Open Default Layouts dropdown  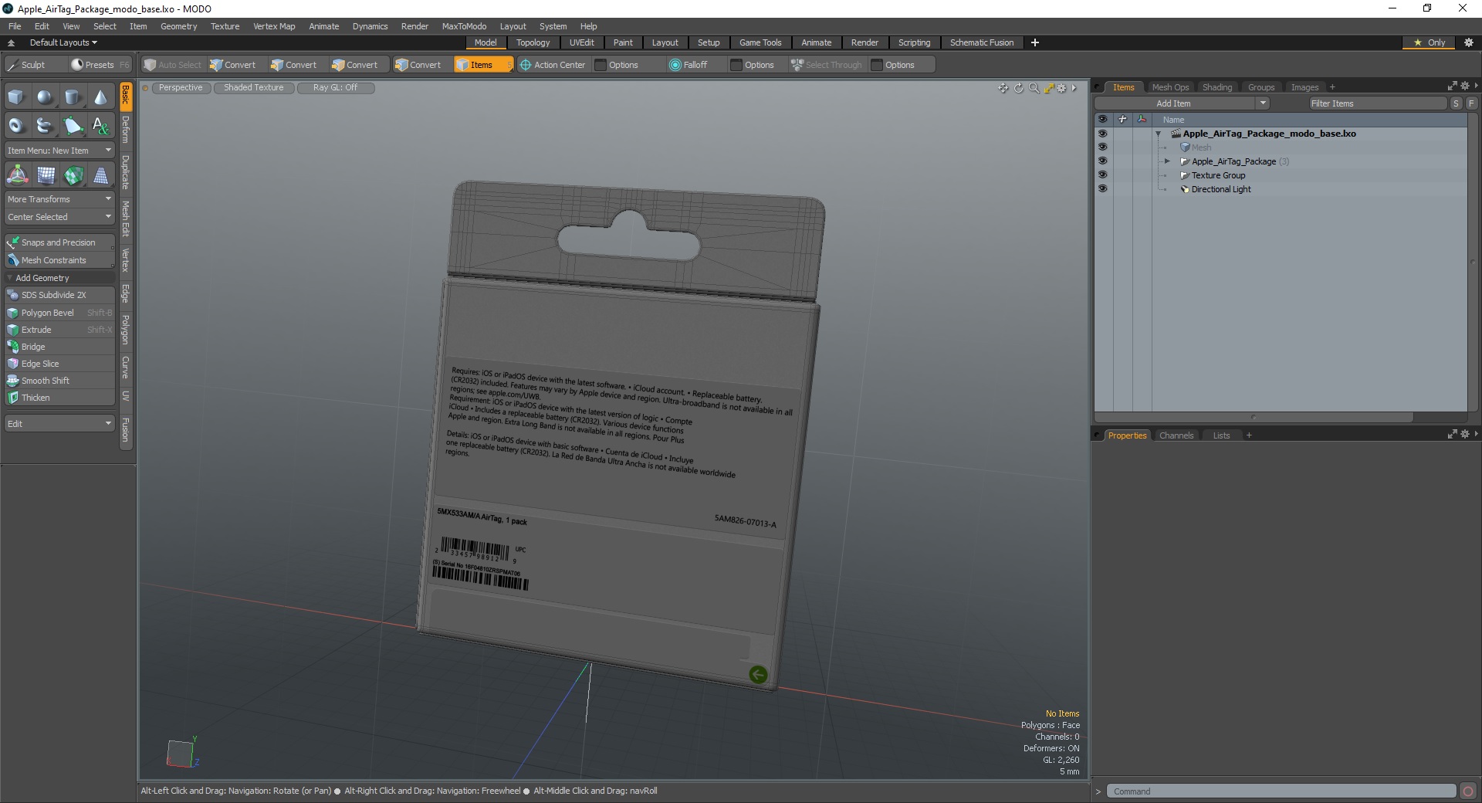point(63,42)
